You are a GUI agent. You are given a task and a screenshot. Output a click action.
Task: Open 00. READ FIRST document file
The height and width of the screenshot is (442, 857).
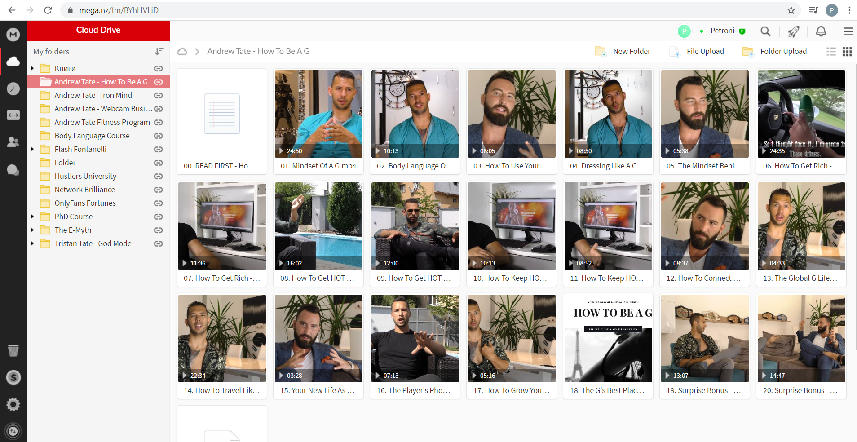(x=222, y=121)
